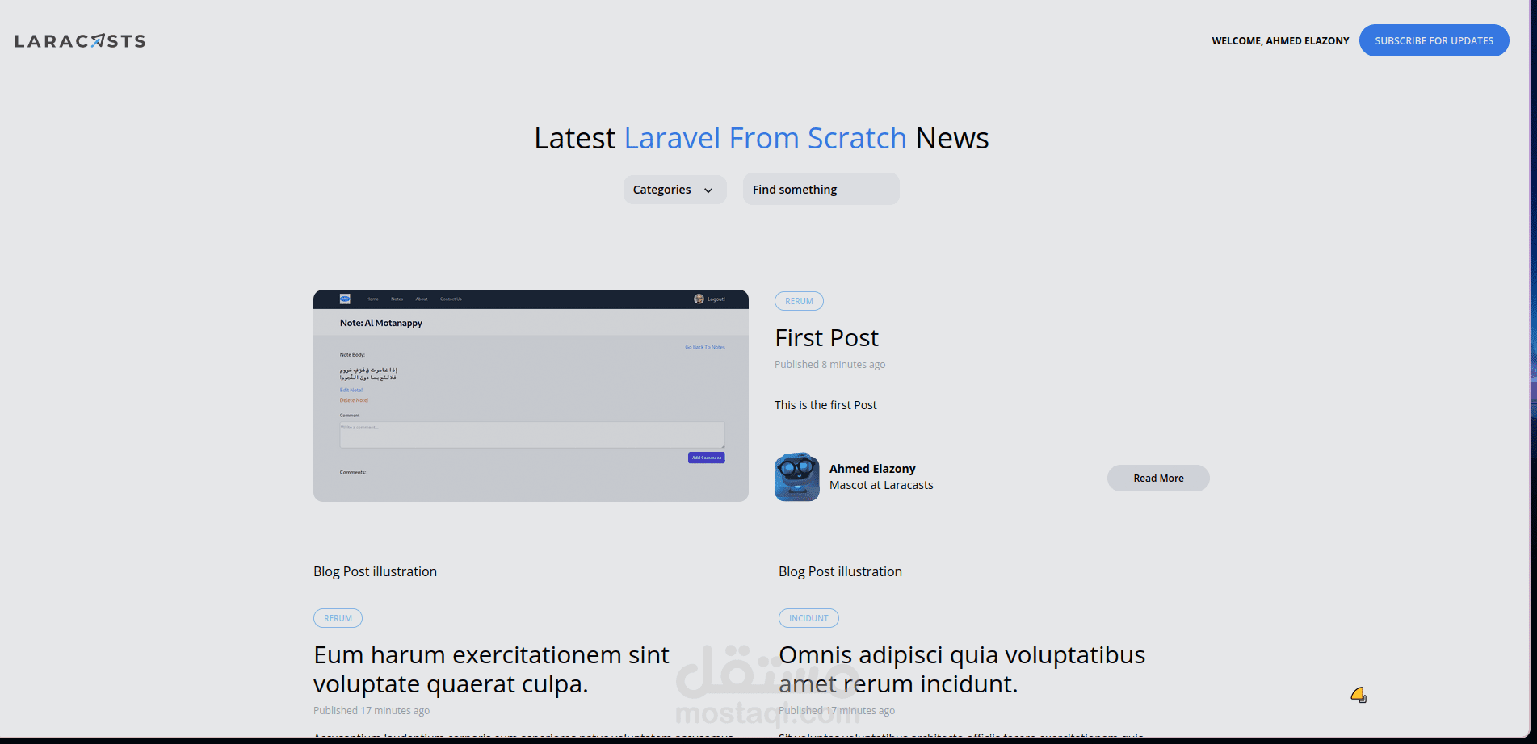Click Ahmed Elazony's avatar image

pyautogui.click(x=796, y=477)
